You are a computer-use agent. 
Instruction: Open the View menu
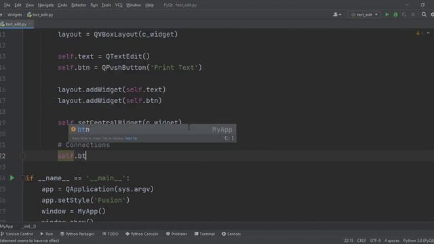30,5
